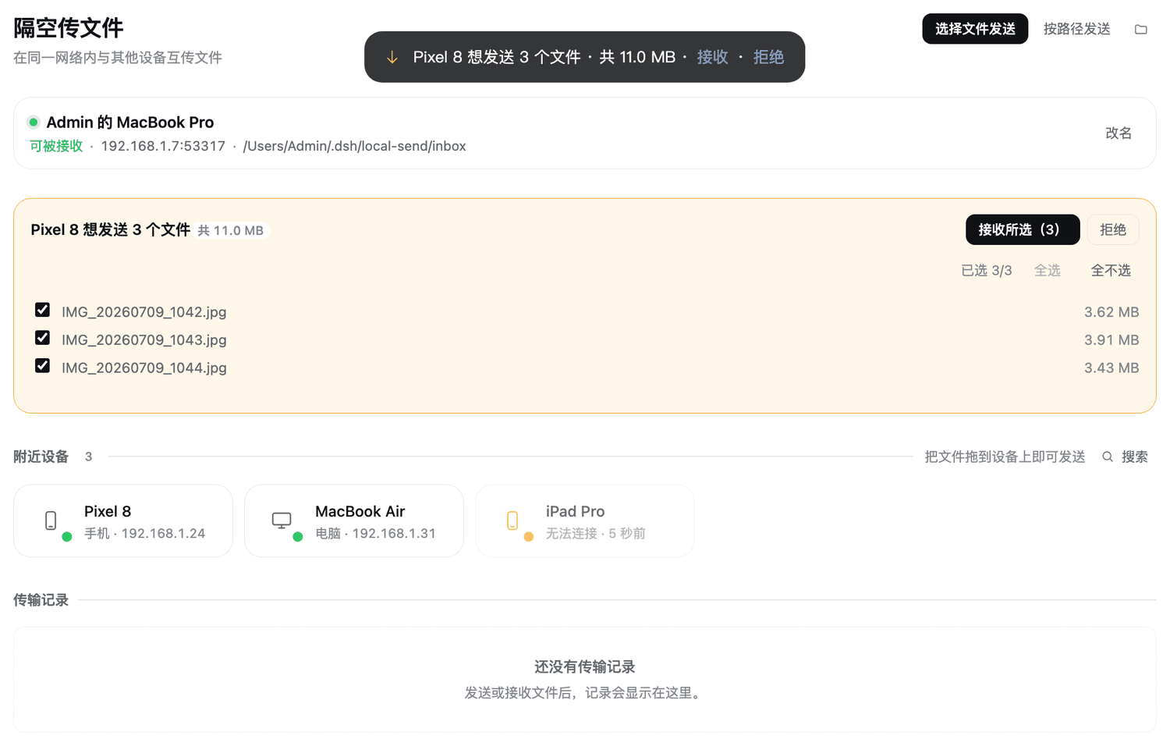Image resolution: width=1170 pixels, height=746 pixels.
Task: Click file name IMG_20260709_1043.jpg
Action: point(144,339)
